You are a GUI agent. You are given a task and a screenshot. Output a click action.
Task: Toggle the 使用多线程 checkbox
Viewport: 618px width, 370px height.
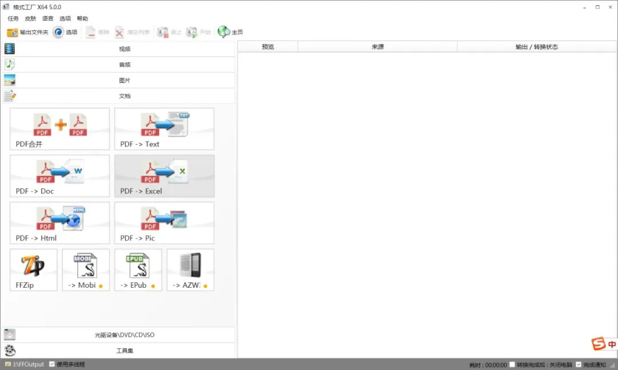click(52, 364)
